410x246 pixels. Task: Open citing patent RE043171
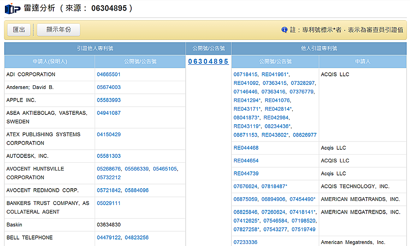246,109
